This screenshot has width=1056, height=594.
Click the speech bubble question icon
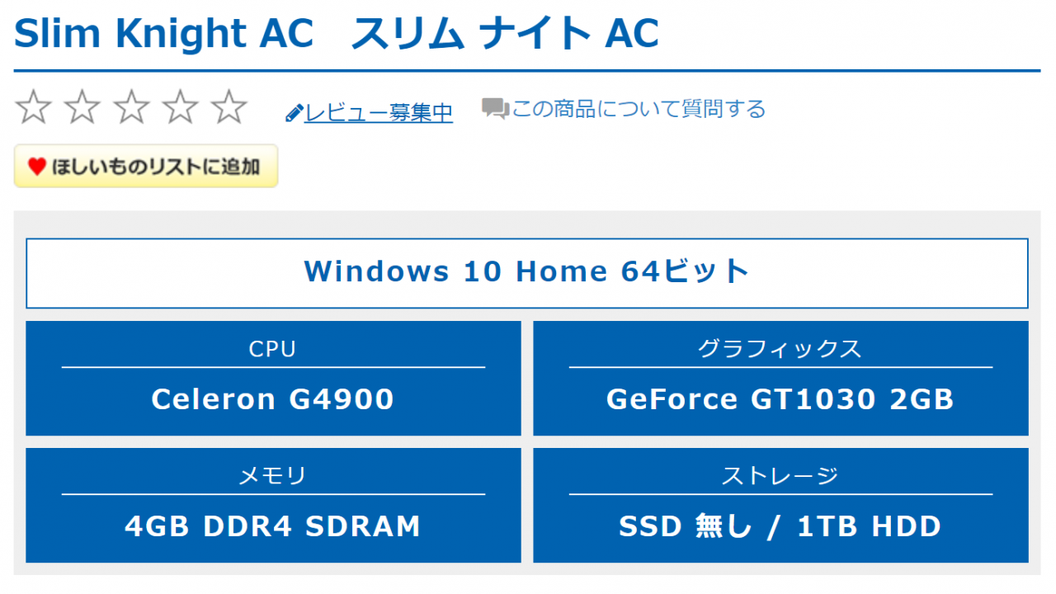(x=495, y=109)
